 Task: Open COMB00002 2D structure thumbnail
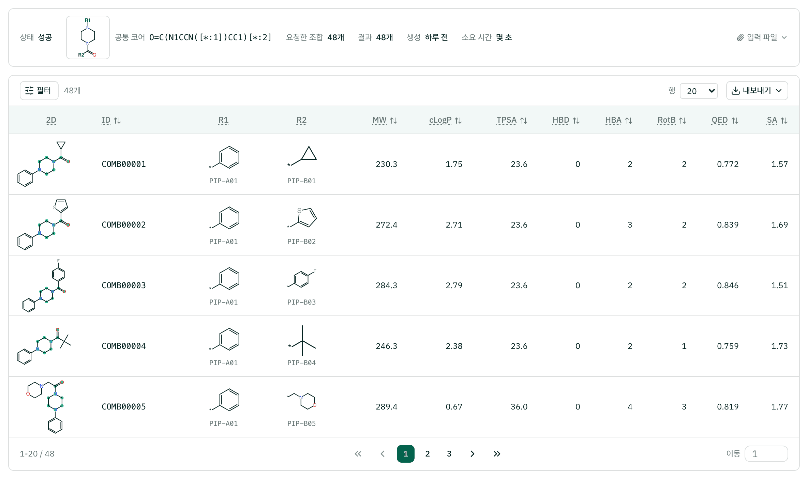(x=44, y=225)
